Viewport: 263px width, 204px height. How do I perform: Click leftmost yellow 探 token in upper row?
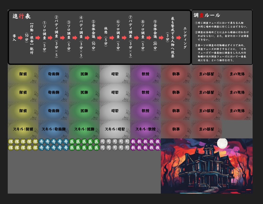click(x=11, y=141)
